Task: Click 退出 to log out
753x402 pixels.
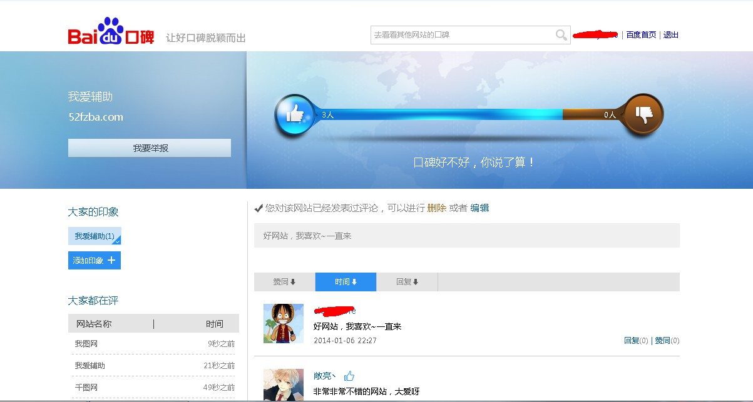Action: 671,35
